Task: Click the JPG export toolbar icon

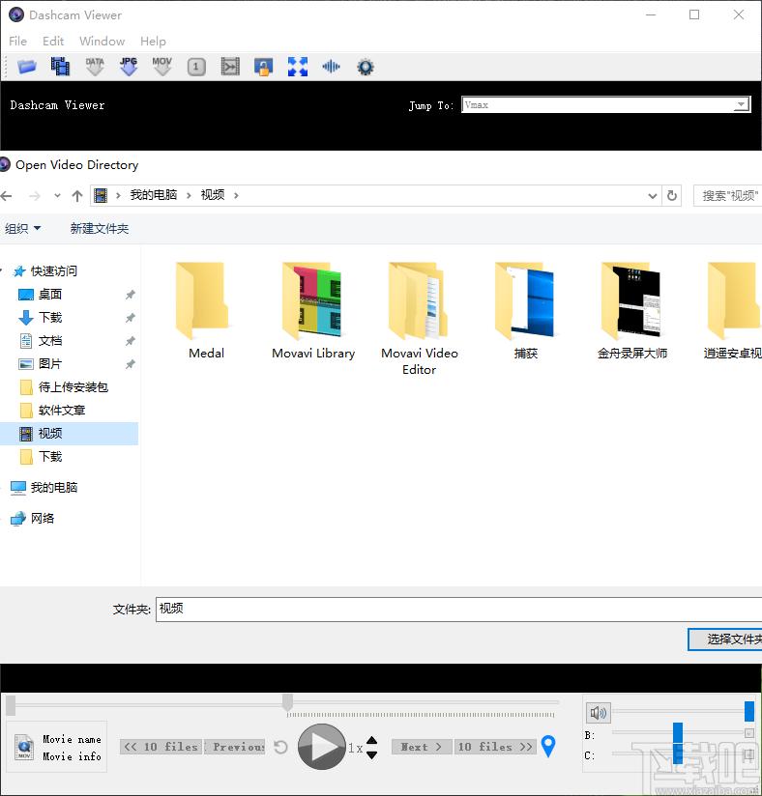Action: coord(129,67)
